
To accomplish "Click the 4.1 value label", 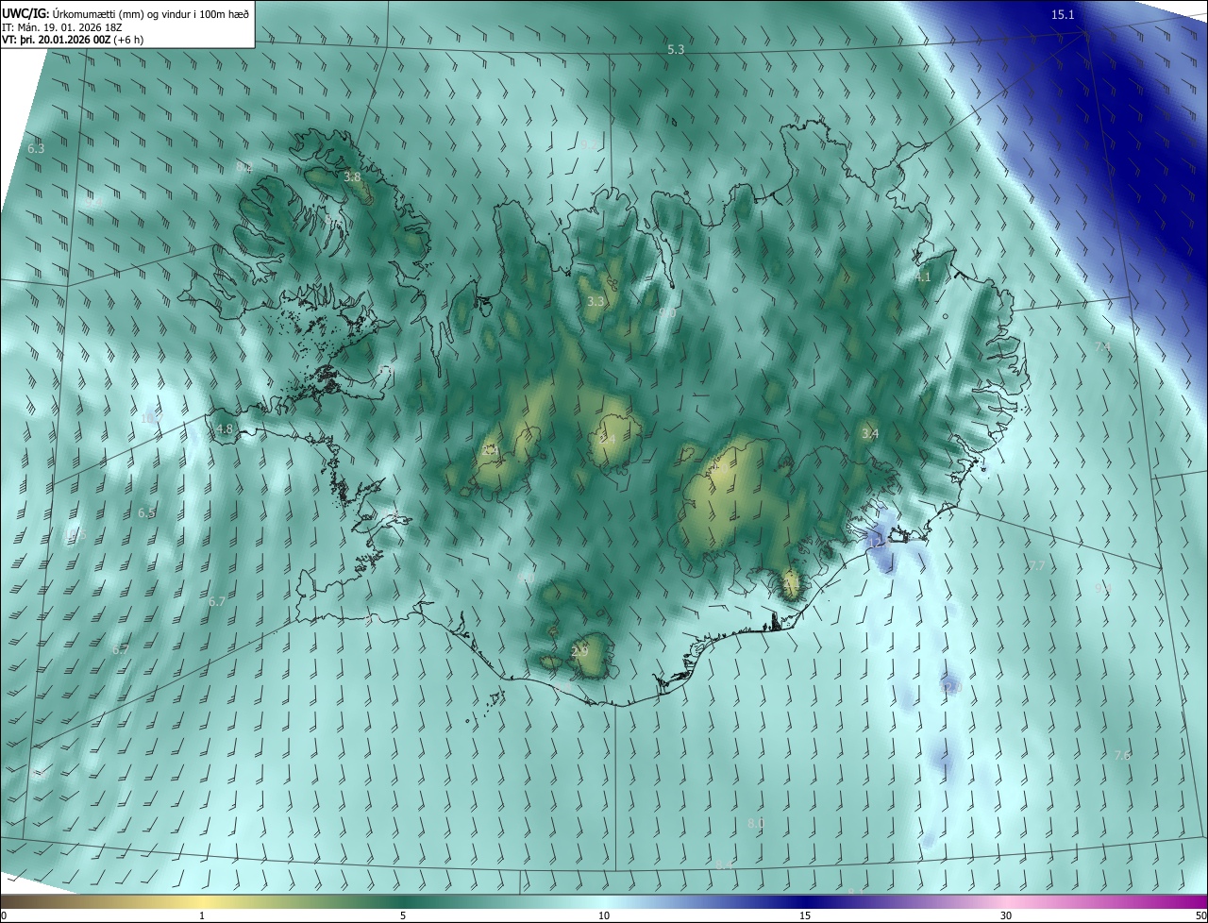I will (922, 277).
